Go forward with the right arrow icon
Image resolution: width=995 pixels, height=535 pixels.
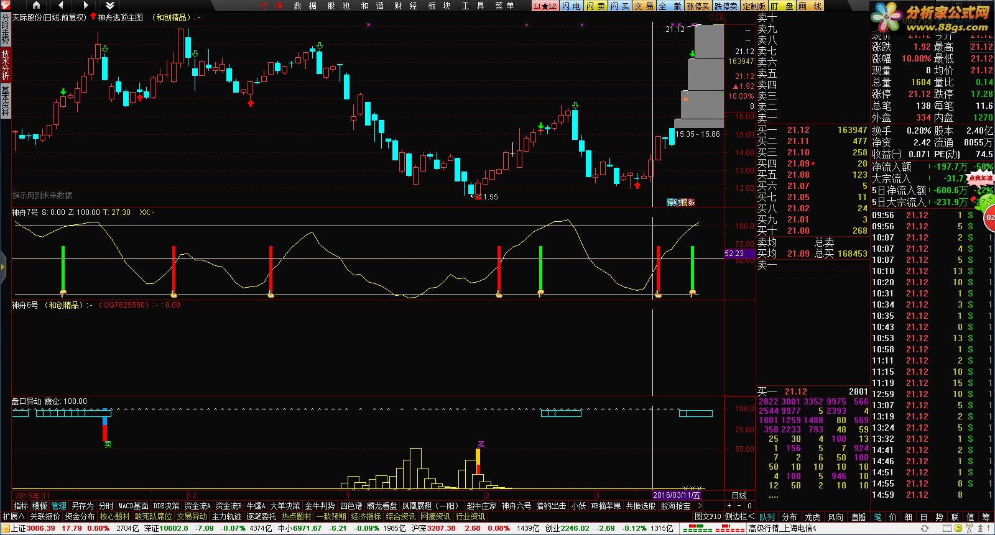pyautogui.click(x=85, y=5)
